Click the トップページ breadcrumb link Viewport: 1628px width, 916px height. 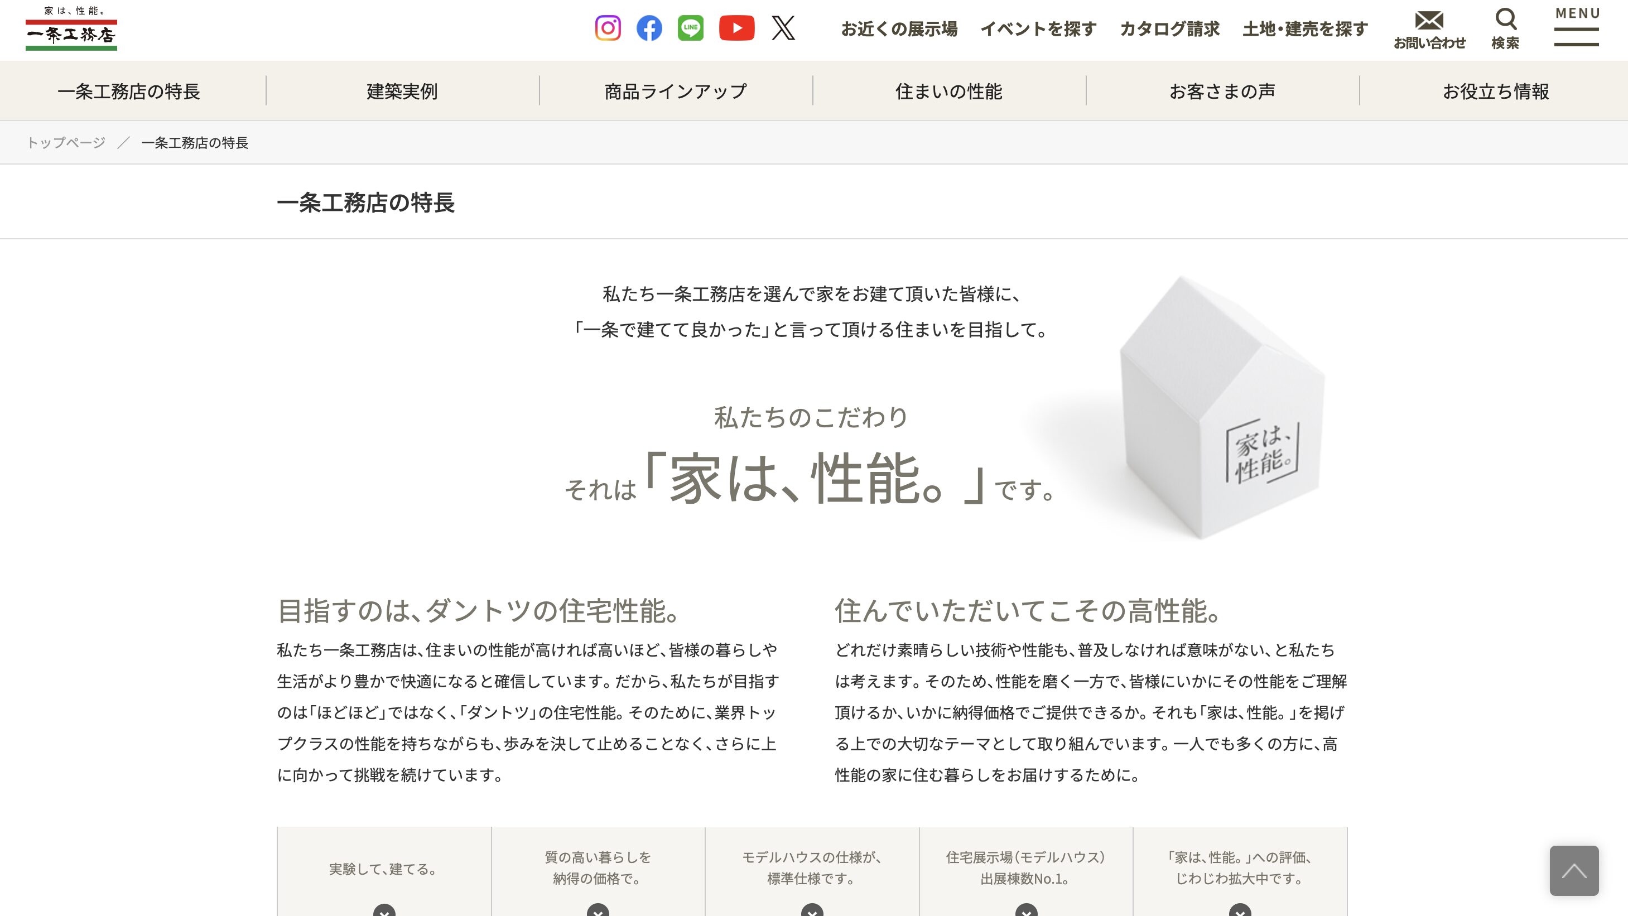[66, 143]
